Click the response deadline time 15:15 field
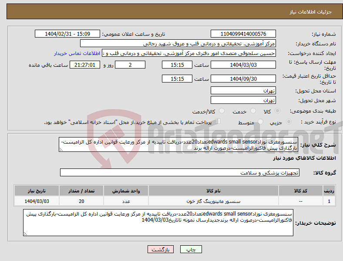343x261 pixels. tap(177, 65)
